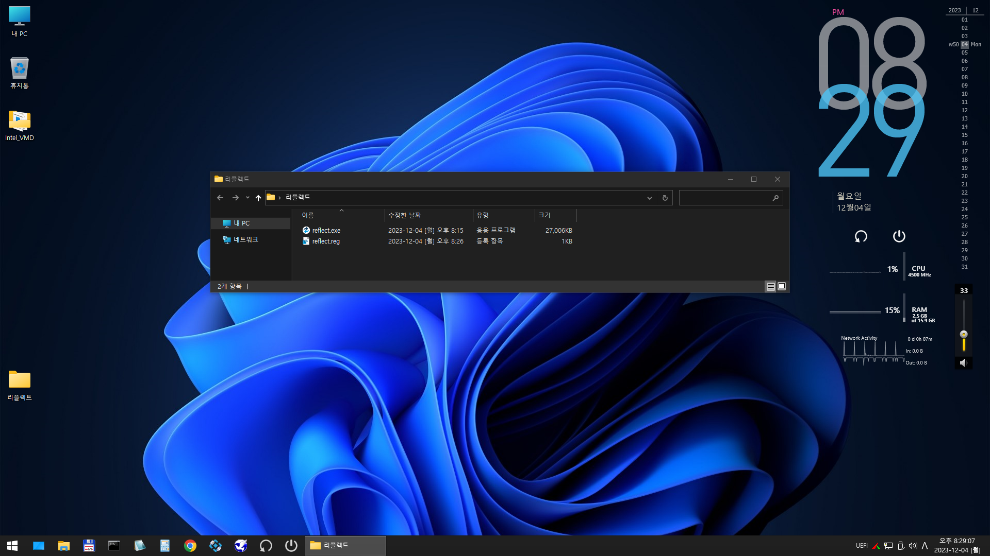Viewport: 990px width, 556px height.
Task: Click the UEFI label in system tray
Action: pyautogui.click(x=862, y=546)
